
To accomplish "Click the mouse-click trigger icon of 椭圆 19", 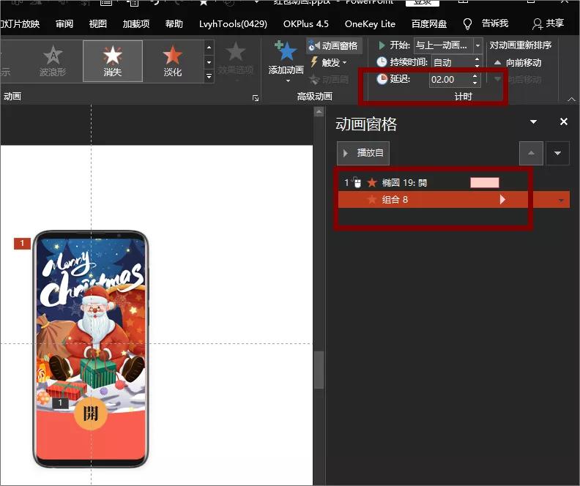I will click(x=356, y=182).
